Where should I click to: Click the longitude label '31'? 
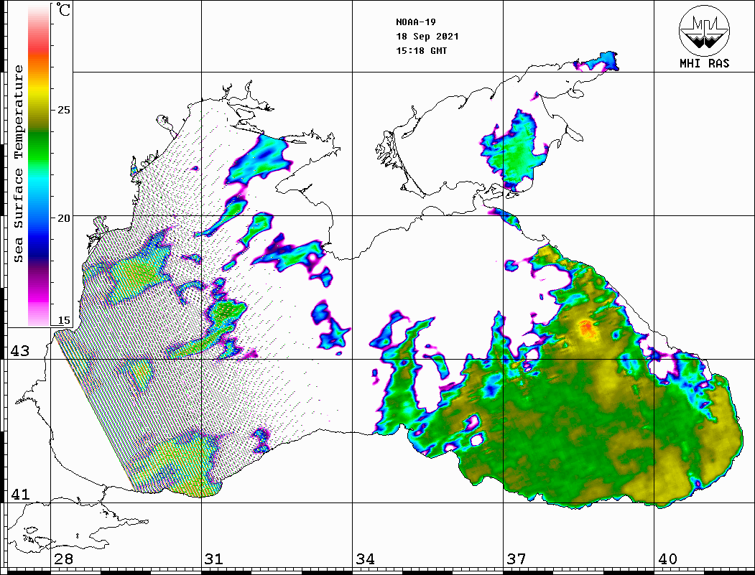214,559
